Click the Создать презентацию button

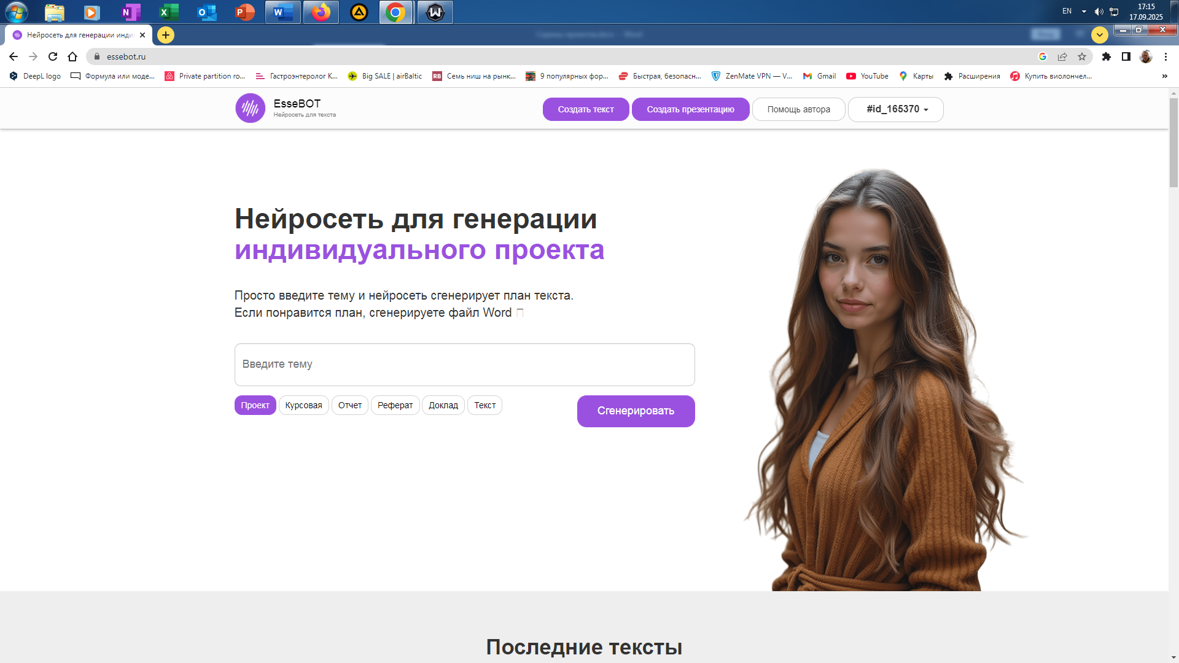(x=690, y=109)
